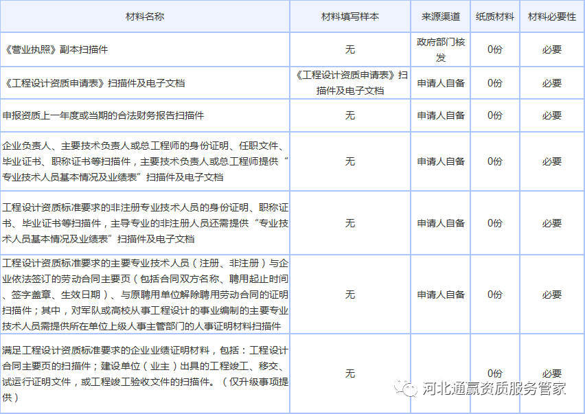Viewport: 585px width, 414px height.
Task: Click 无 in the 非注册专业技术人员 row
Action: point(350,223)
